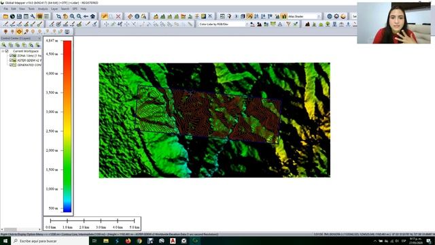Click the search magnifier over map icon
435x245 pixels.
[x=143, y=16]
